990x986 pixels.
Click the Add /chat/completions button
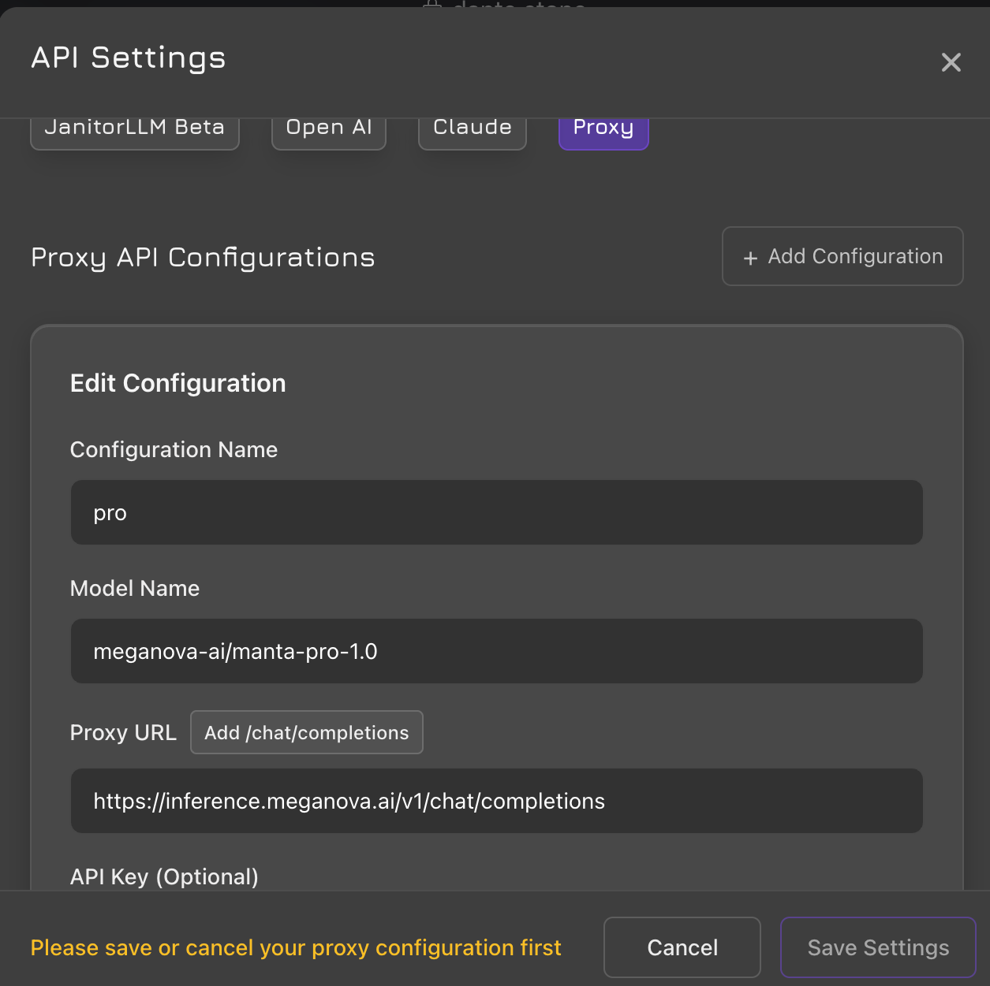[307, 733]
